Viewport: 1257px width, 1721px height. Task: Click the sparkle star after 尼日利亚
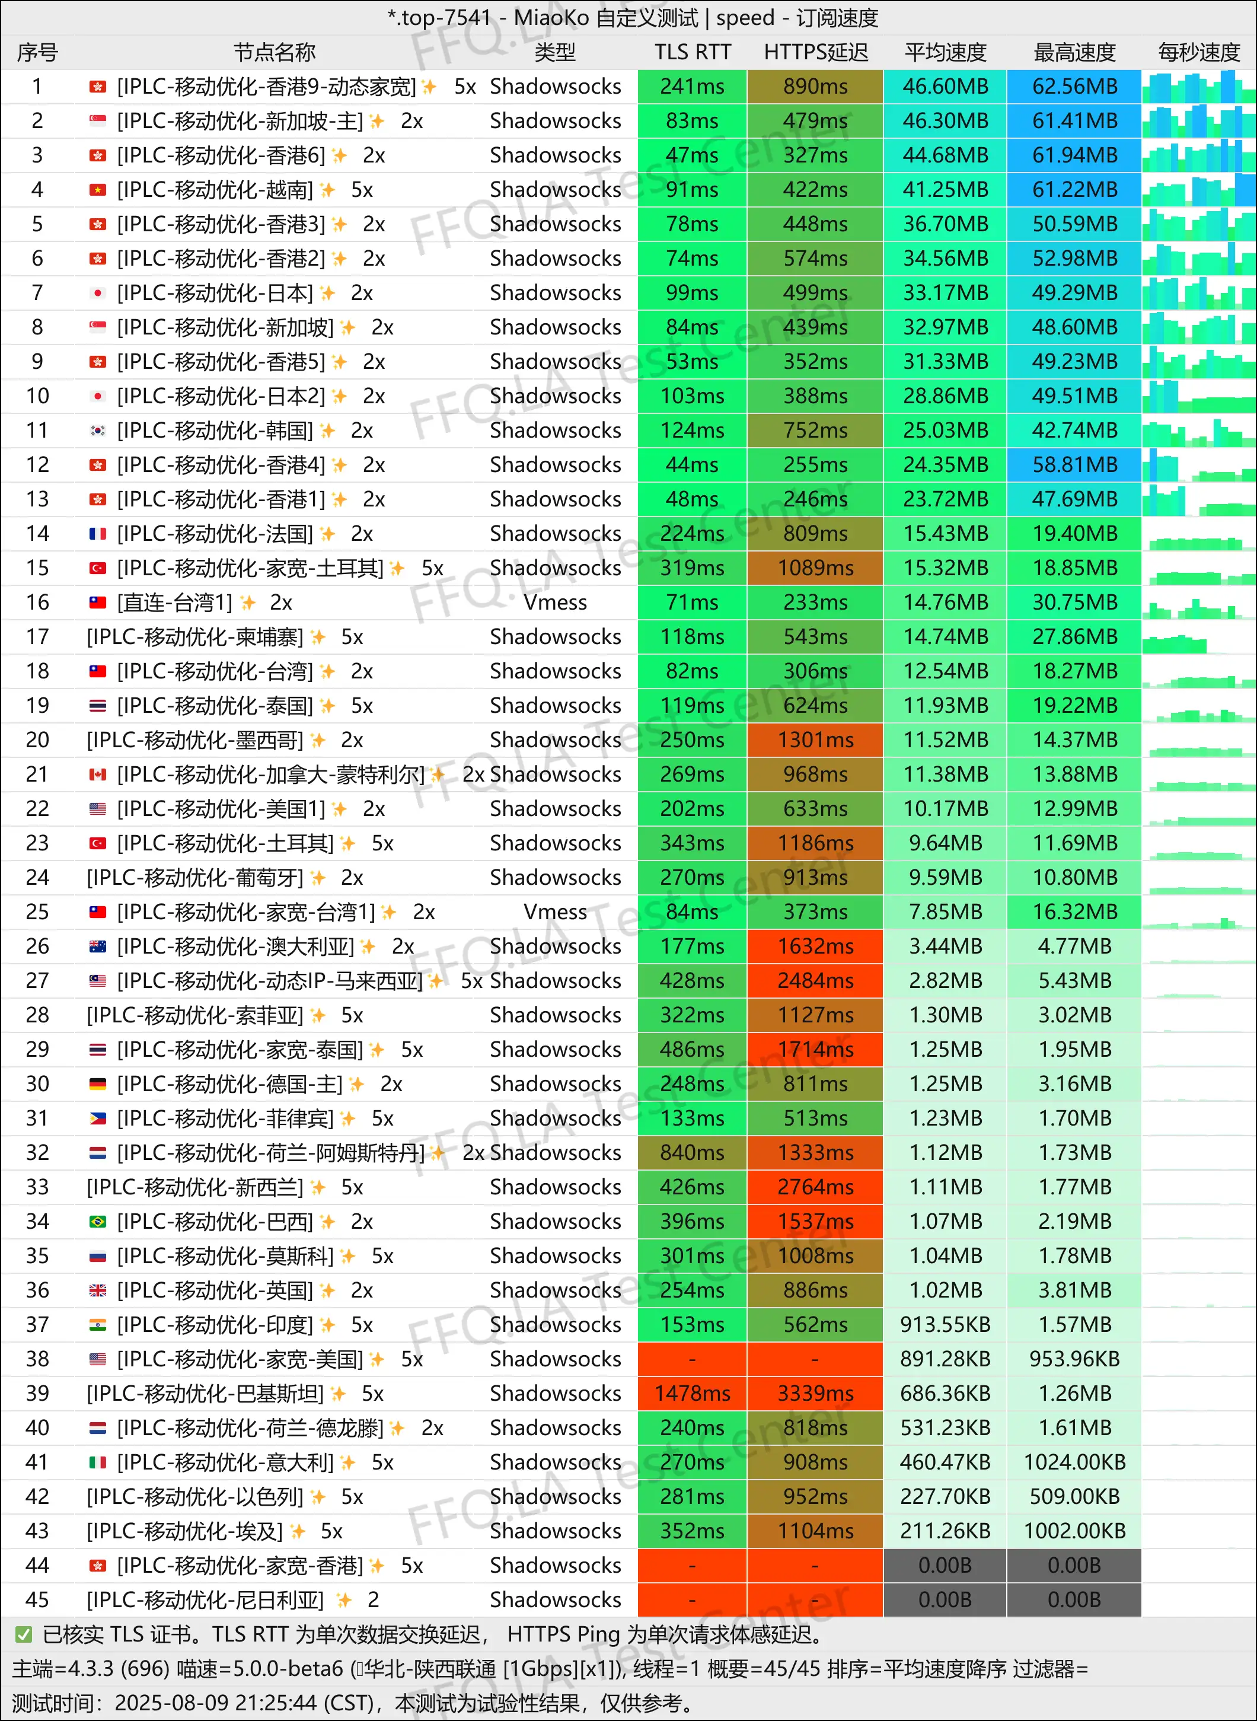click(344, 1599)
